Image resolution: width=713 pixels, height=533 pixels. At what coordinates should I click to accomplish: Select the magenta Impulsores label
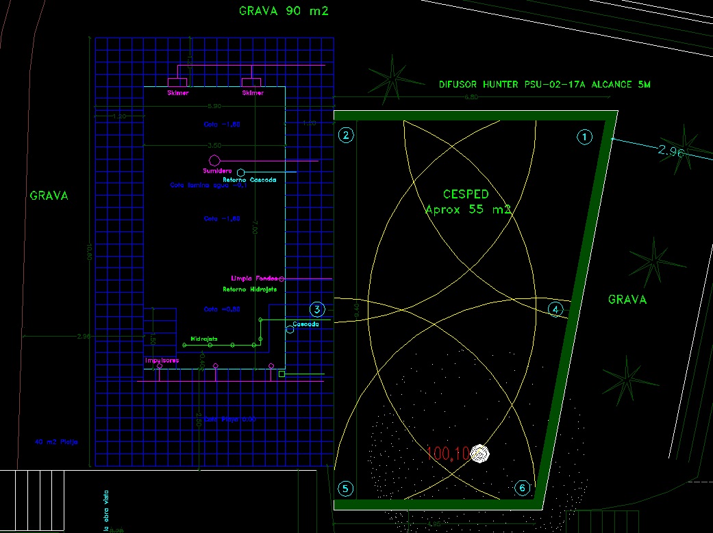click(x=162, y=360)
